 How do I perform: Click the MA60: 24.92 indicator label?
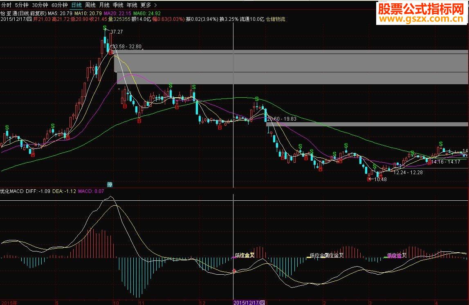(x=147, y=13)
